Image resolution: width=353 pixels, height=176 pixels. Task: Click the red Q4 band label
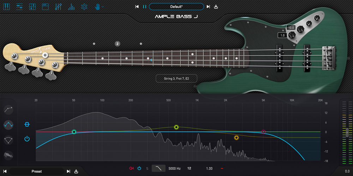(x=131, y=168)
